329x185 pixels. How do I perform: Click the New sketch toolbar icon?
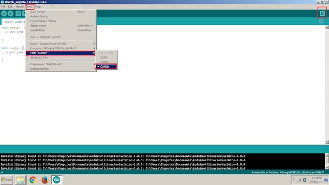pyautogui.click(x=18, y=14)
